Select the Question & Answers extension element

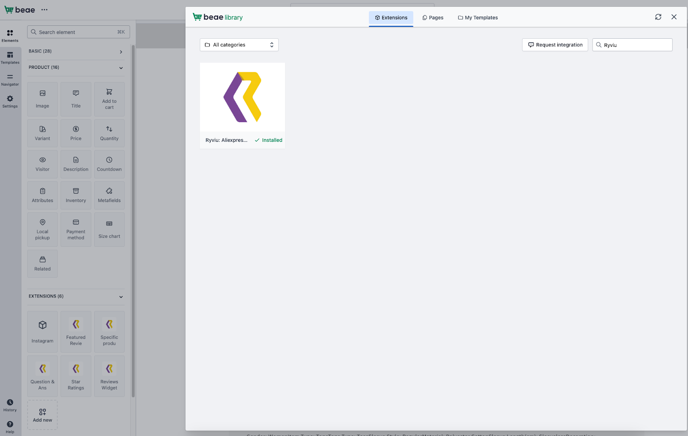pos(43,376)
